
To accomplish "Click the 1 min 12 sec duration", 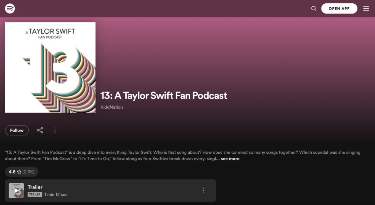I will point(56,194).
